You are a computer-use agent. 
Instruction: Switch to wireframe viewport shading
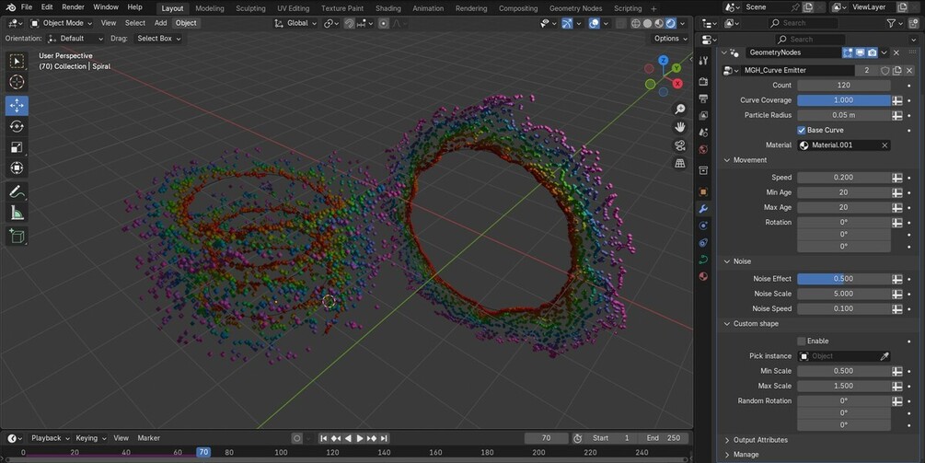point(636,23)
